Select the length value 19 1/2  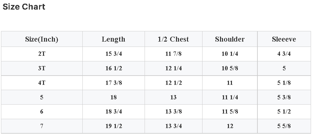[113, 126]
